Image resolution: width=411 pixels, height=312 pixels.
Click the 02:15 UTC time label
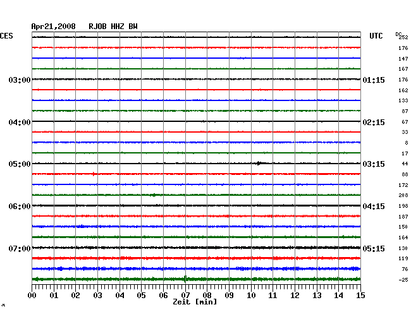point(374,123)
